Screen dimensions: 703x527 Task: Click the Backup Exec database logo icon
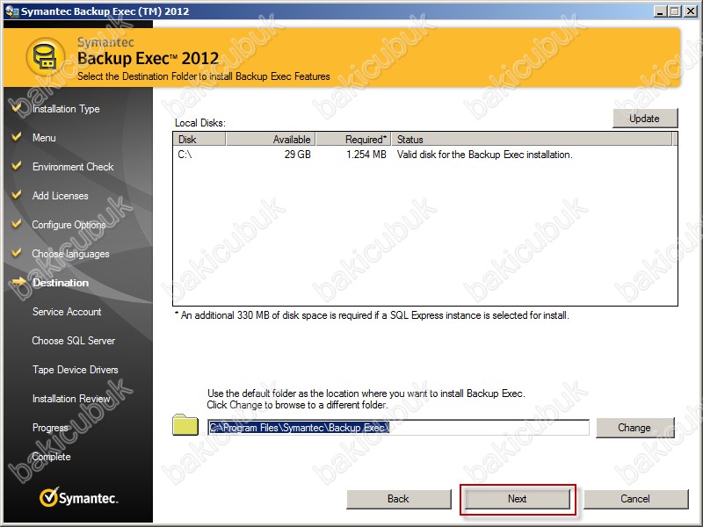46,58
